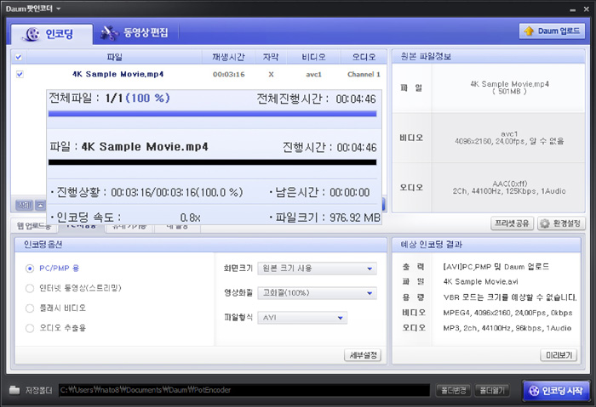The image size is (596, 407).
Task: Click the video edit icon beside 동영상편집
Action: pos(109,34)
